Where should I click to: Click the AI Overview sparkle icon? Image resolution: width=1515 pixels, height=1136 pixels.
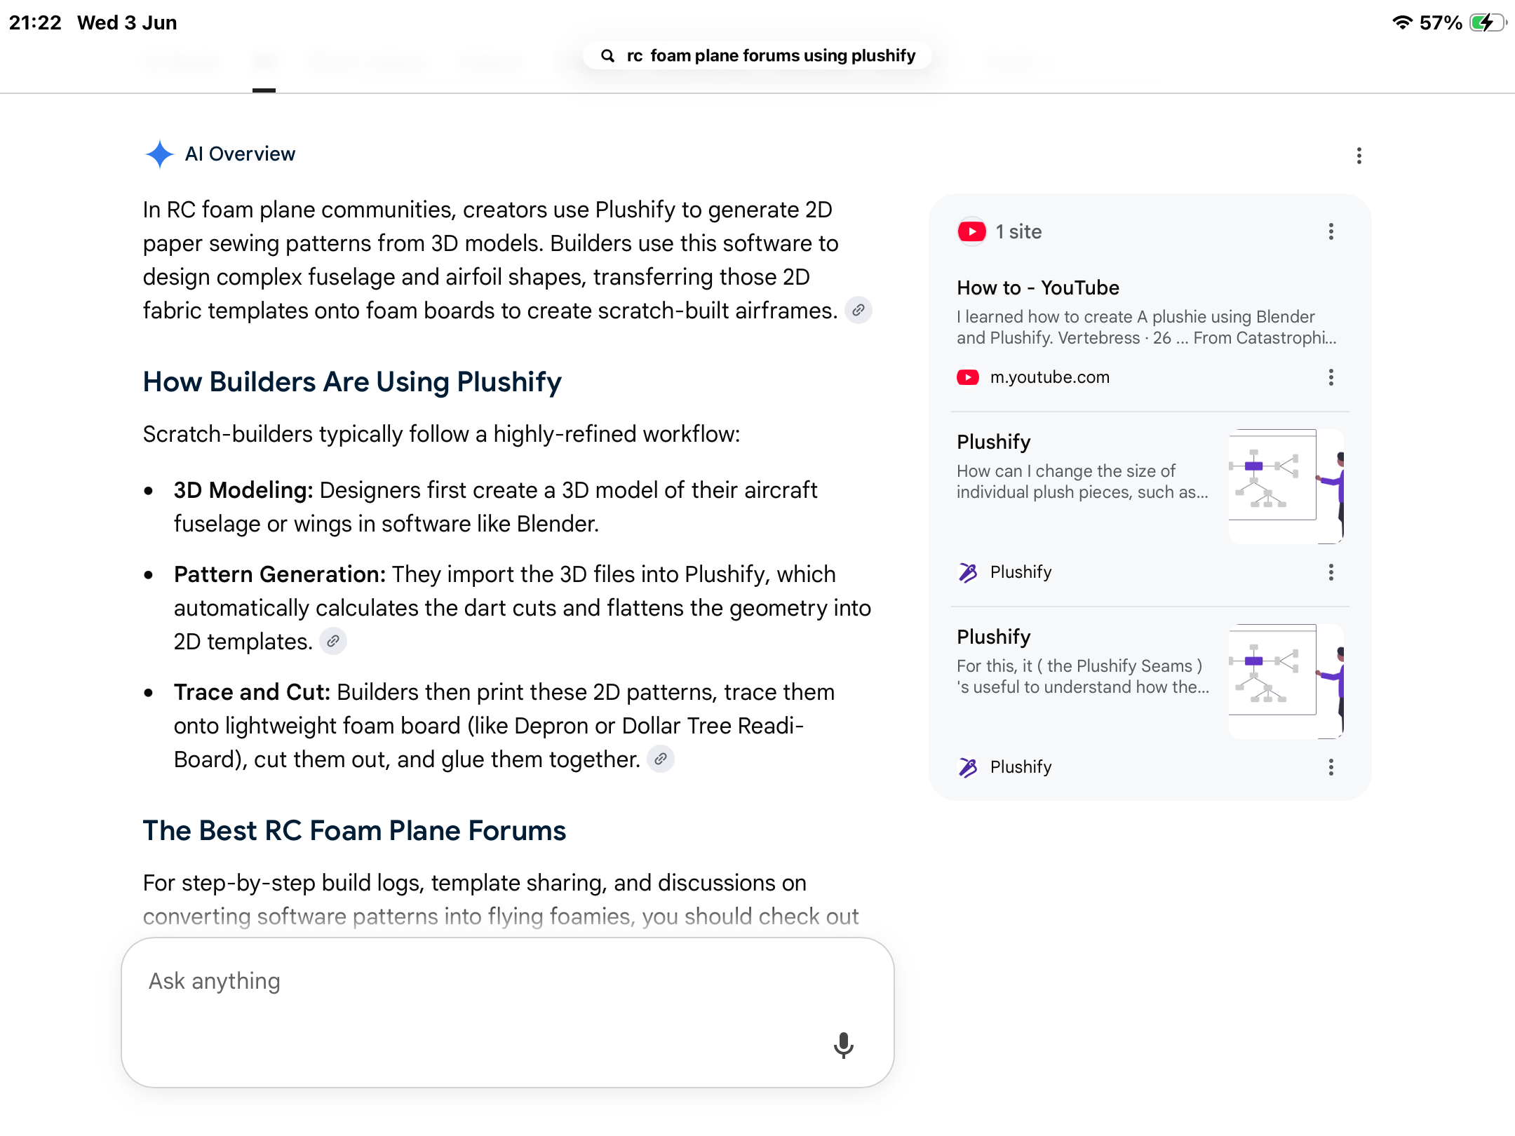coord(159,154)
